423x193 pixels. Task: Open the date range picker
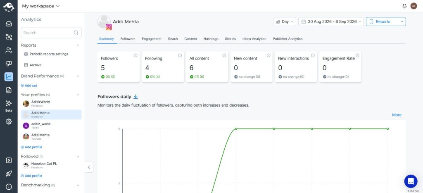331,21
